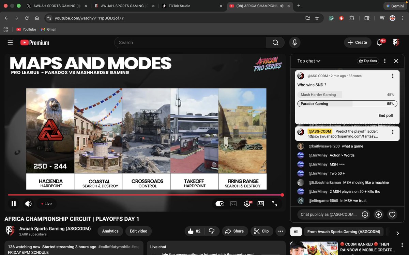Enter full screen mode

(274, 204)
